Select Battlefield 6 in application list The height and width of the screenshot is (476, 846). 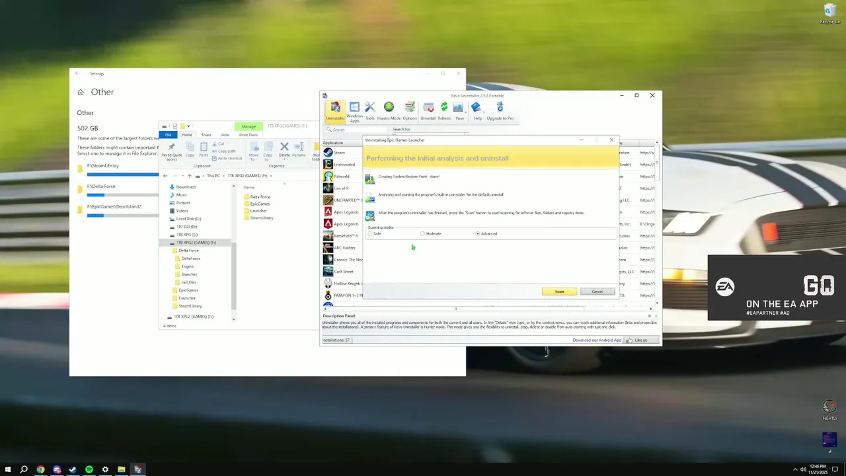click(x=342, y=236)
